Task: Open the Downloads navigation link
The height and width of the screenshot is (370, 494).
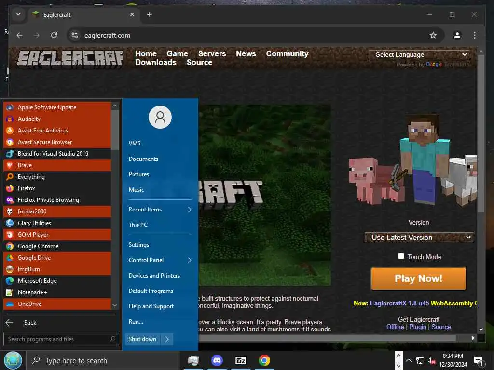Action: tap(156, 62)
